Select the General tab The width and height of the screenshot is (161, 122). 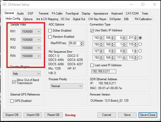tap(9, 13)
